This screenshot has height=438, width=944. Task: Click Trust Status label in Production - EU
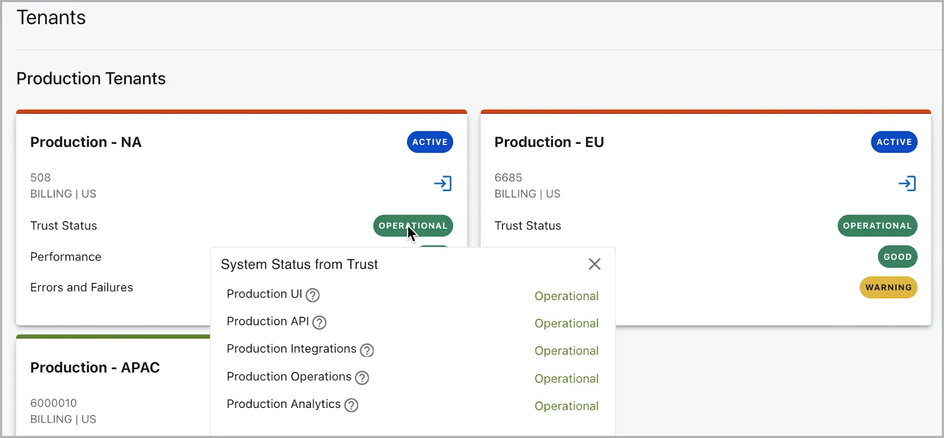coord(528,226)
